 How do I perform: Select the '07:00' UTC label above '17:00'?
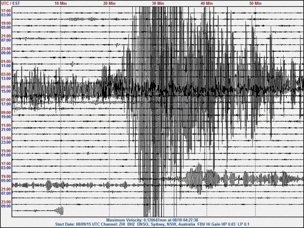coord(6,100)
